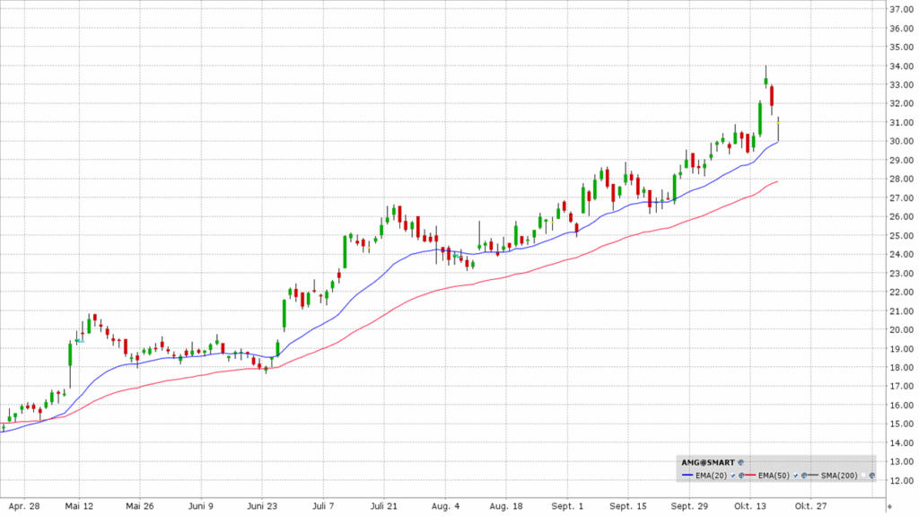Click the red EMA(50) line swatch

tap(751, 474)
